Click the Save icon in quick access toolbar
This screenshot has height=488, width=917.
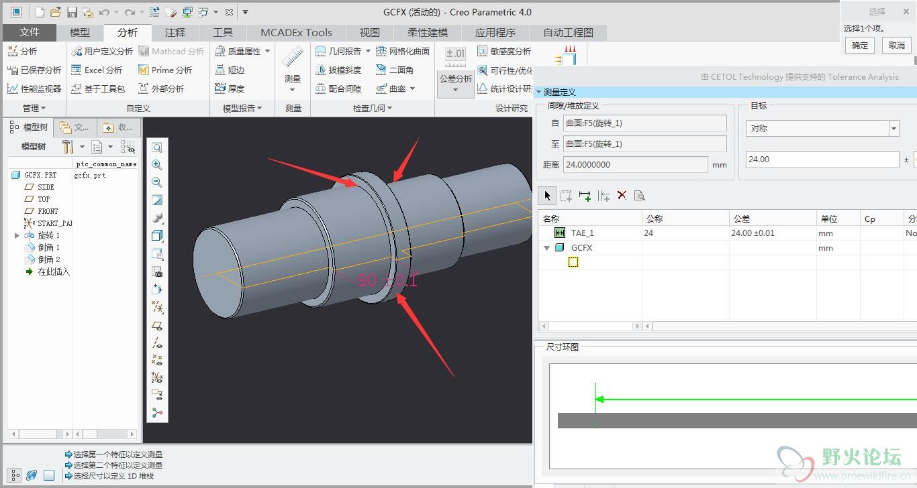tap(72, 12)
